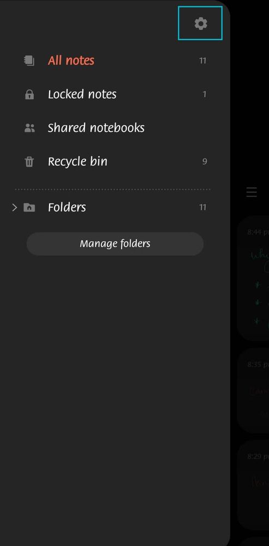Click the home folder icon beside Folders
269x546 pixels.
pos(29,208)
